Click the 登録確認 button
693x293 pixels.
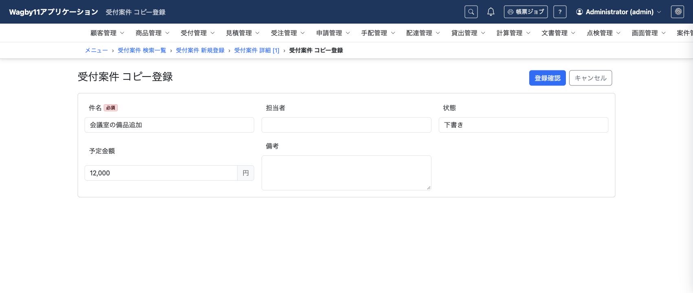(x=547, y=78)
